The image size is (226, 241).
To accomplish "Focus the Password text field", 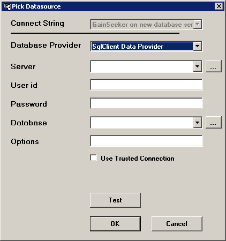I will pos(146,103).
